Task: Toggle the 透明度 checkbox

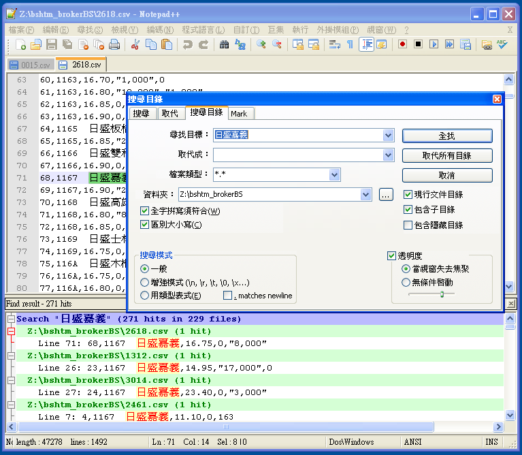Action: click(391, 256)
